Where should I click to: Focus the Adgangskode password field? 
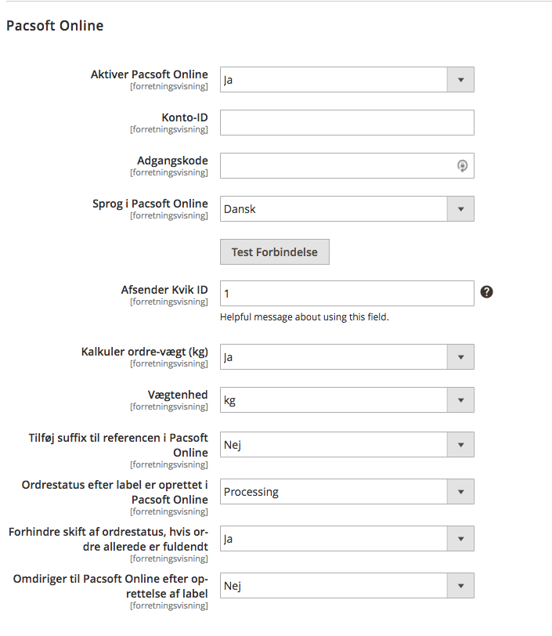point(337,165)
